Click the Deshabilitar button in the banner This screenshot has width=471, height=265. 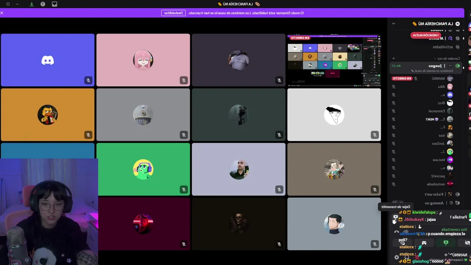(173, 13)
